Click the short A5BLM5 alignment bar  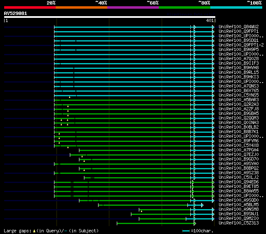click(x=150, y=205)
